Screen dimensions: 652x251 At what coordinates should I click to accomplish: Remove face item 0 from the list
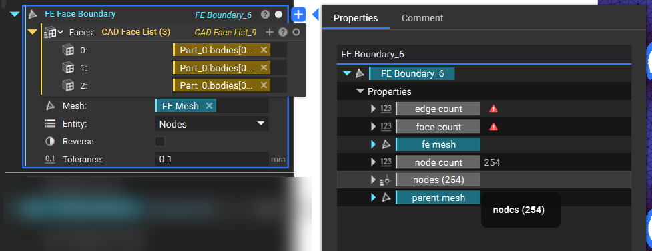pos(264,50)
